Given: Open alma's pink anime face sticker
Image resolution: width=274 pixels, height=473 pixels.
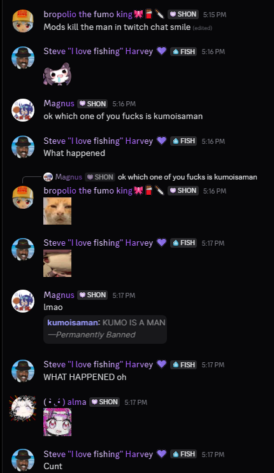Looking at the screenshot, I should point(57,422).
